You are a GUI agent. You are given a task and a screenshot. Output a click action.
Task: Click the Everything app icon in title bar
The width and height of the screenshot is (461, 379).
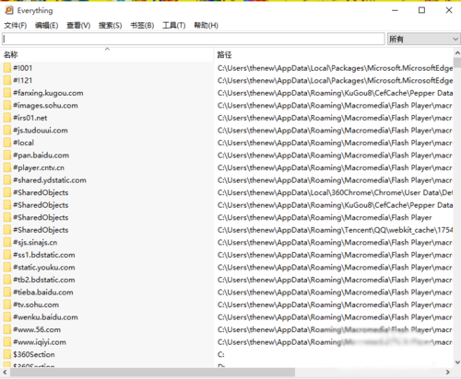(x=9, y=10)
